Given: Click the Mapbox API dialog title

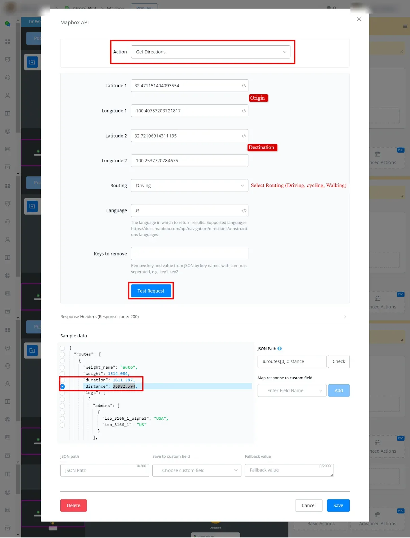Looking at the screenshot, I should tap(75, 23).
